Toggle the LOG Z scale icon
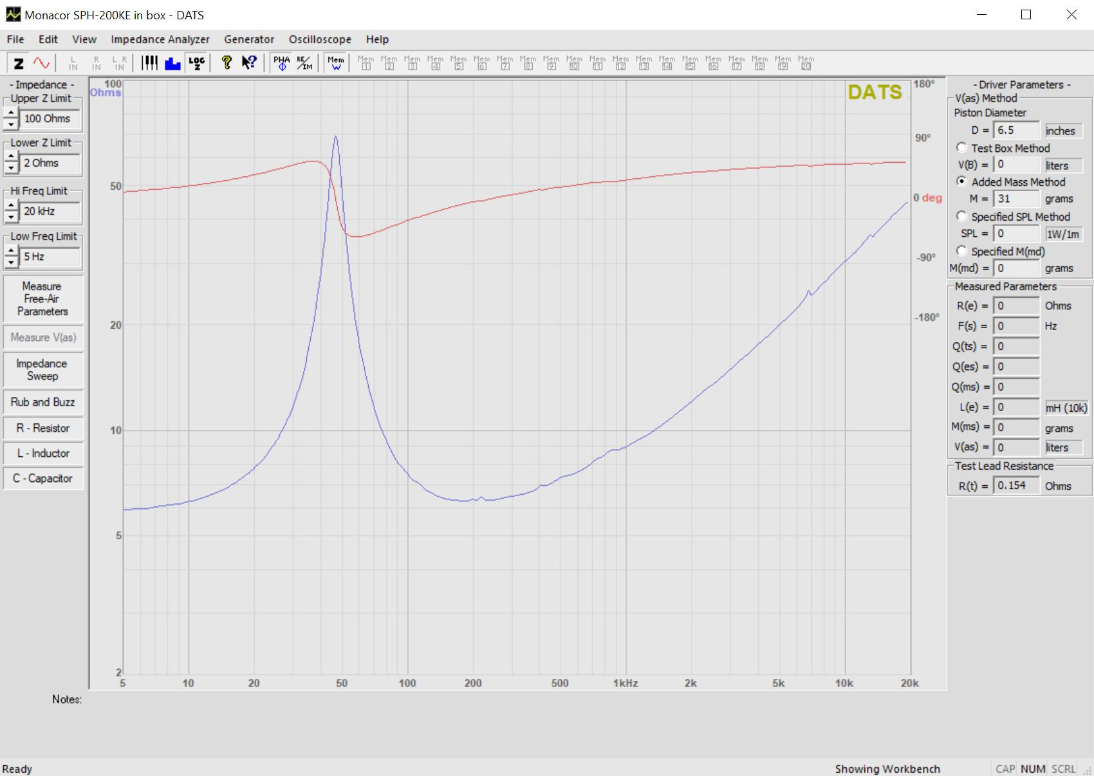 click(196, 63)
